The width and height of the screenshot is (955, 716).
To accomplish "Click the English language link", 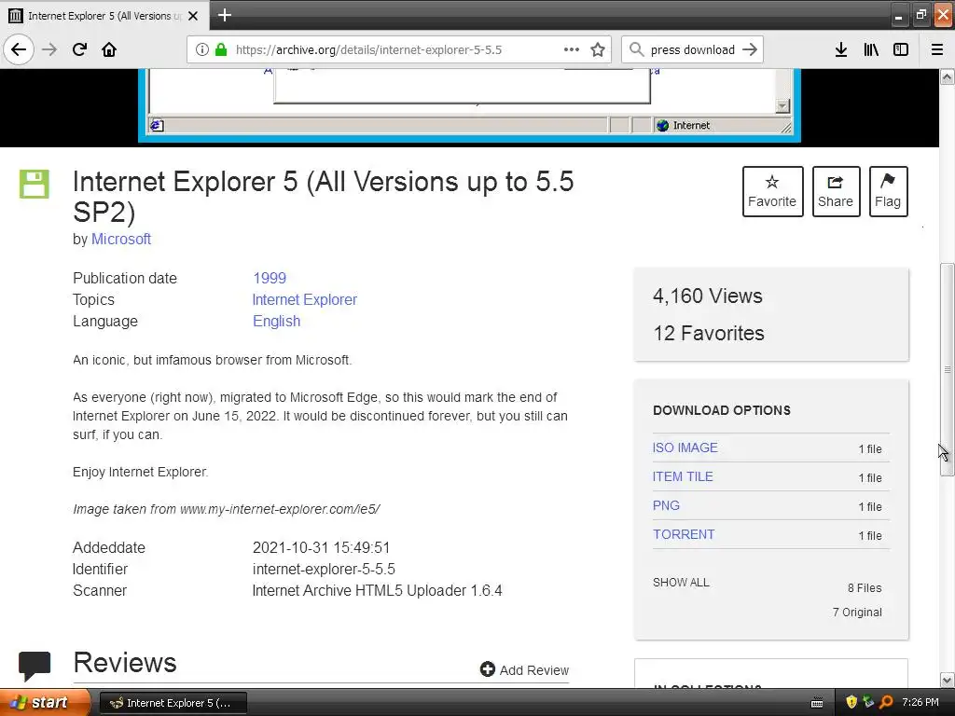I will tap(276, 322).
